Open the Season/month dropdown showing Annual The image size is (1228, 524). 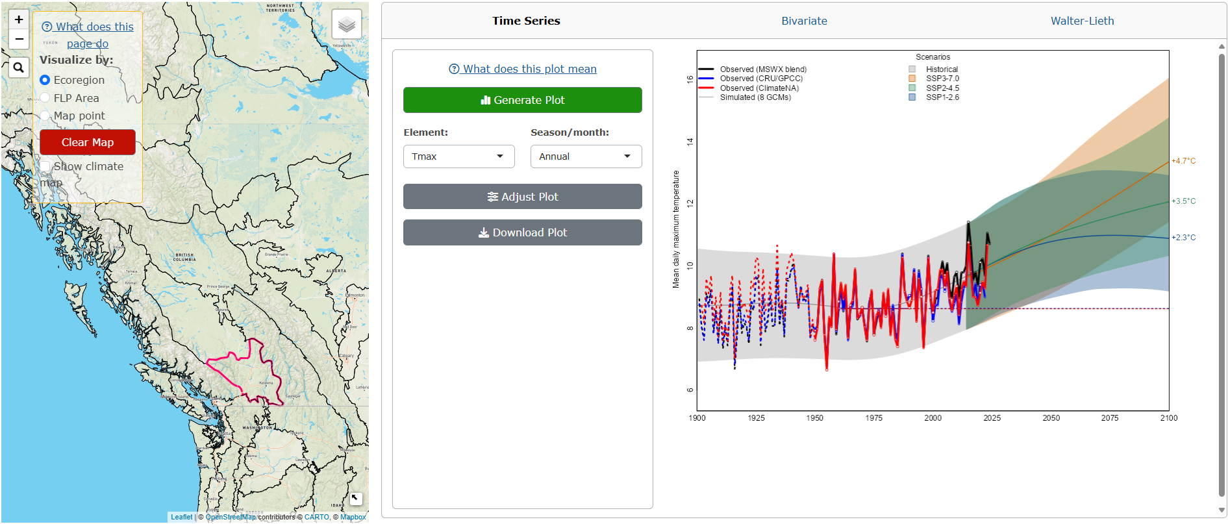[586, 156]
